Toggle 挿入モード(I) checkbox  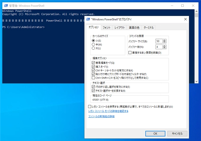click(x=93, y=67)
